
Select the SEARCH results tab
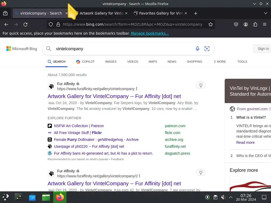pos(57,62)
